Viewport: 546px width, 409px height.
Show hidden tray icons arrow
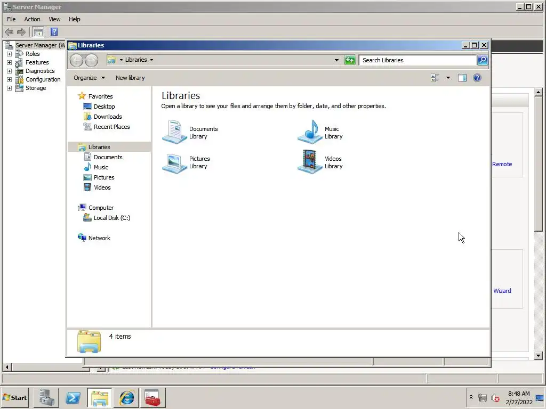[x=471, y=397]
